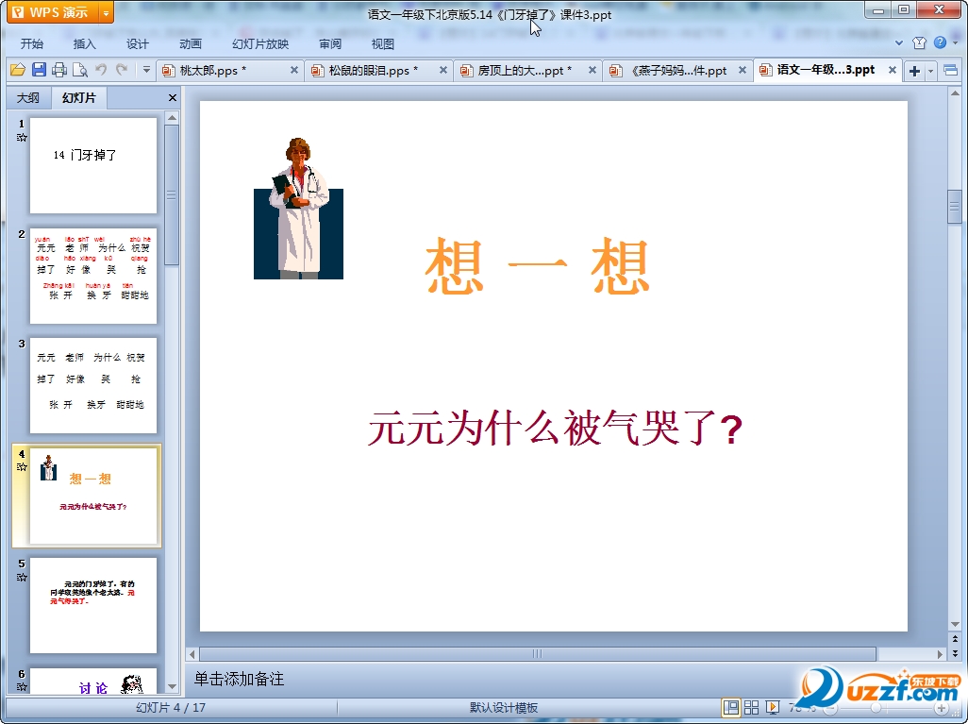Select slide 4 thumbnail 想一想
Screen dimensions: 968x724
point(93,496)
